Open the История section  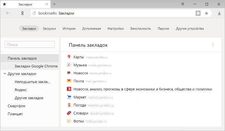[x=69, y=29]
